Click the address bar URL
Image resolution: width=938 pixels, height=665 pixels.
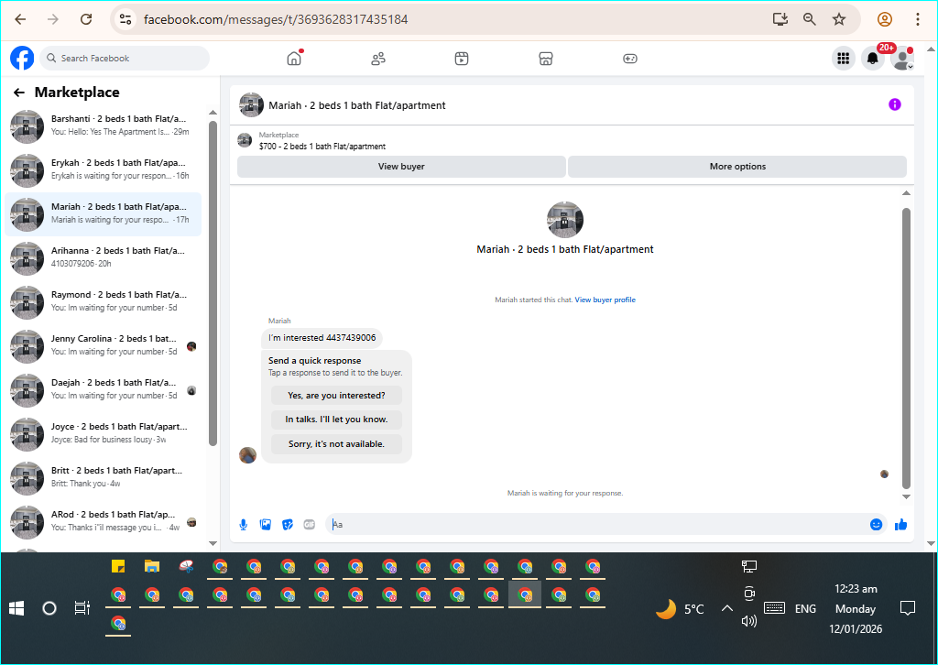[276, 19]
